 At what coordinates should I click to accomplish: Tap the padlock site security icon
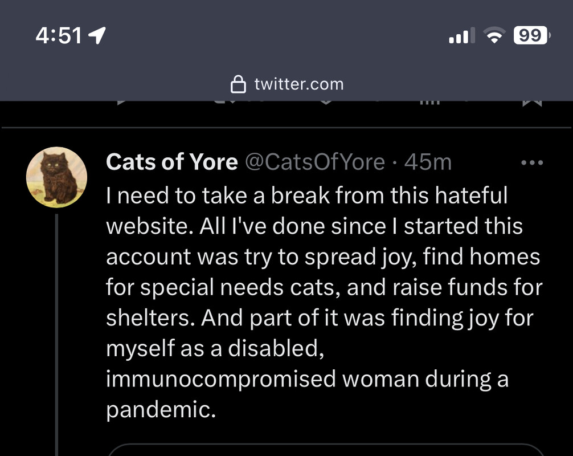pos(238,84)
